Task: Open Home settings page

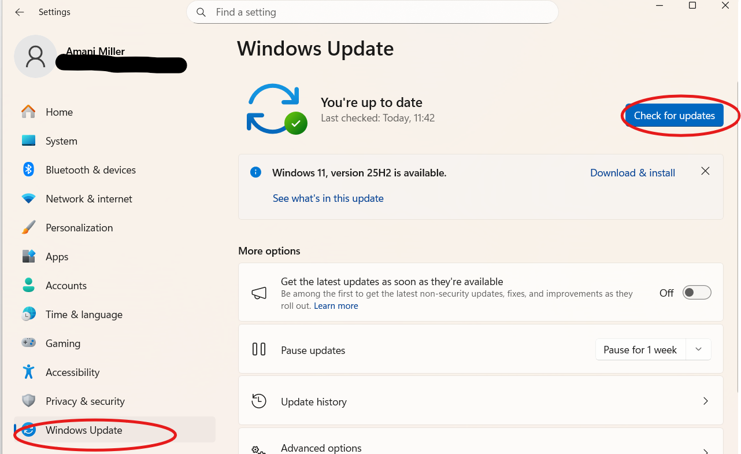Action: click(114, 112)
